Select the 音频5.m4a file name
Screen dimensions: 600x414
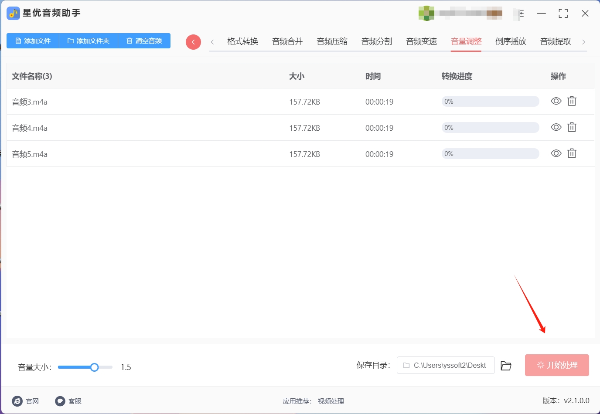(x=30, y=154)
